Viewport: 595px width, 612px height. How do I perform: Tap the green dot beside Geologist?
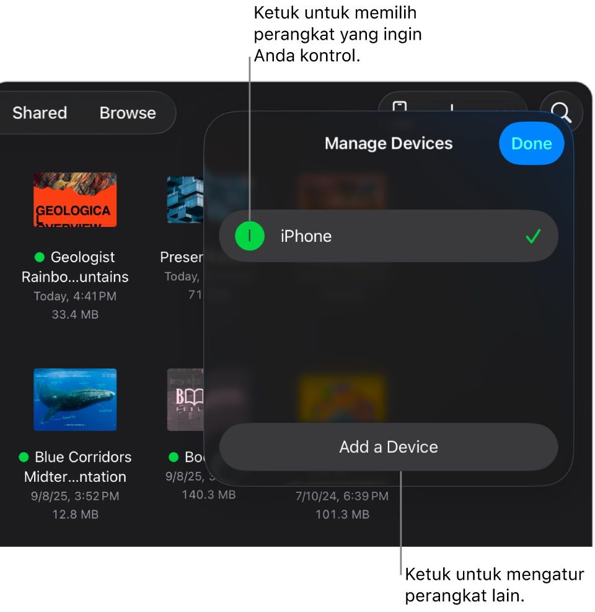(40, 257)
